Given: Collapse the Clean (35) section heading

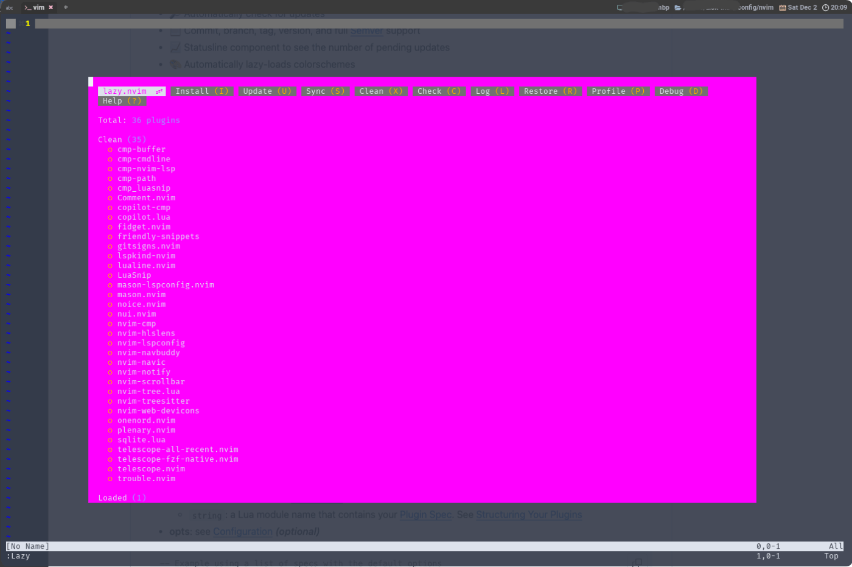Looking at the screenshot, I should (122, 140).
